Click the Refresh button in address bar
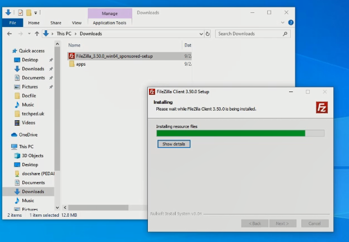The height and width of the screenshot is (242, 349). click(208, 34)
